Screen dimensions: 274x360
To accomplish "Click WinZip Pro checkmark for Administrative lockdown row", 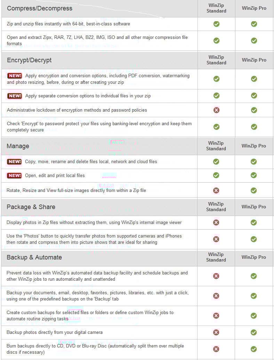I will (254, 110).
